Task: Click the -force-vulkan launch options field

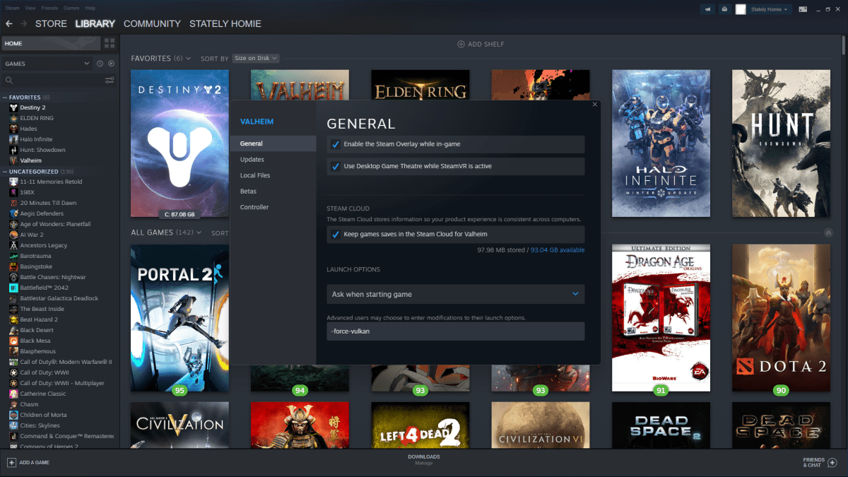Action: (x=455, y=331)
